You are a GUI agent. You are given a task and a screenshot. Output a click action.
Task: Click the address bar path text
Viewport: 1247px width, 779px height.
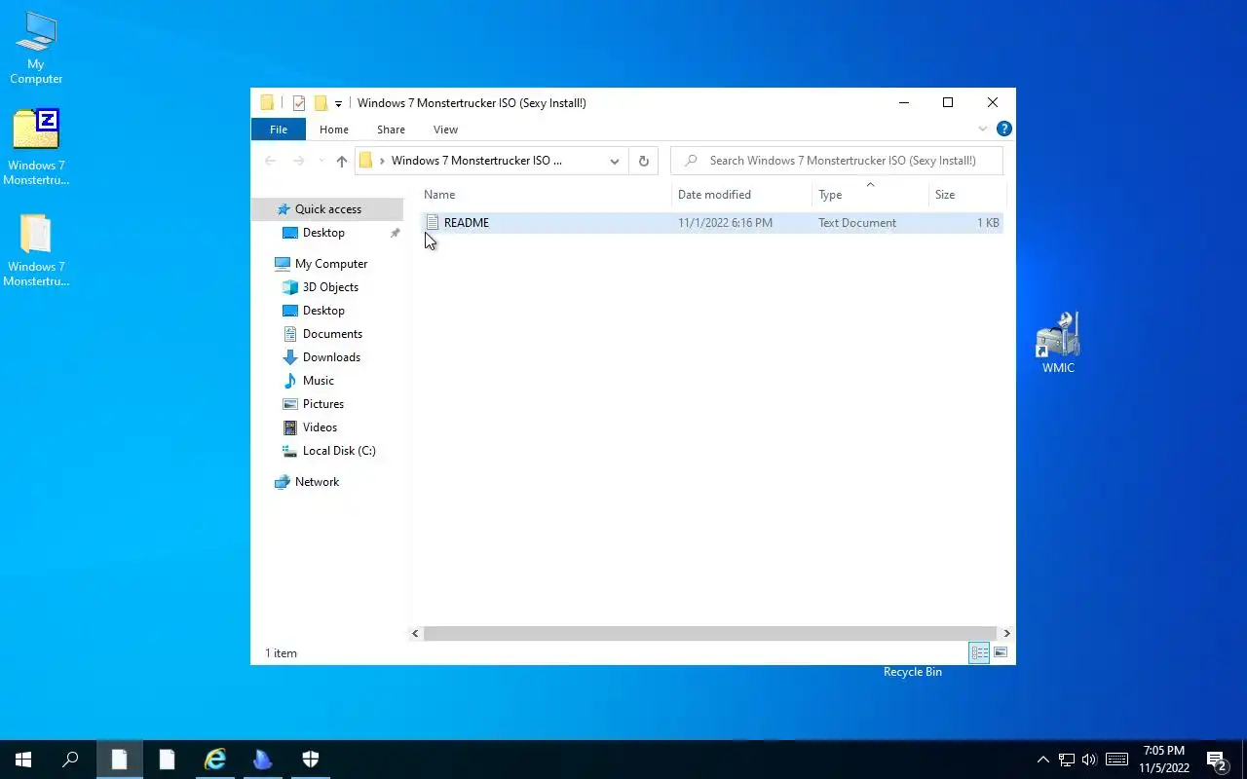coord(476,161)
